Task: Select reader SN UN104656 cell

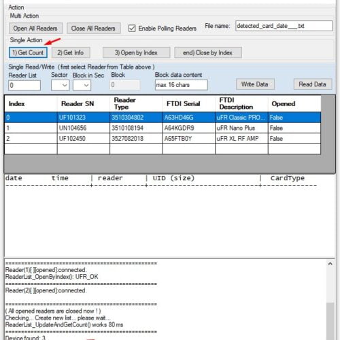Action: pos(84,128)
